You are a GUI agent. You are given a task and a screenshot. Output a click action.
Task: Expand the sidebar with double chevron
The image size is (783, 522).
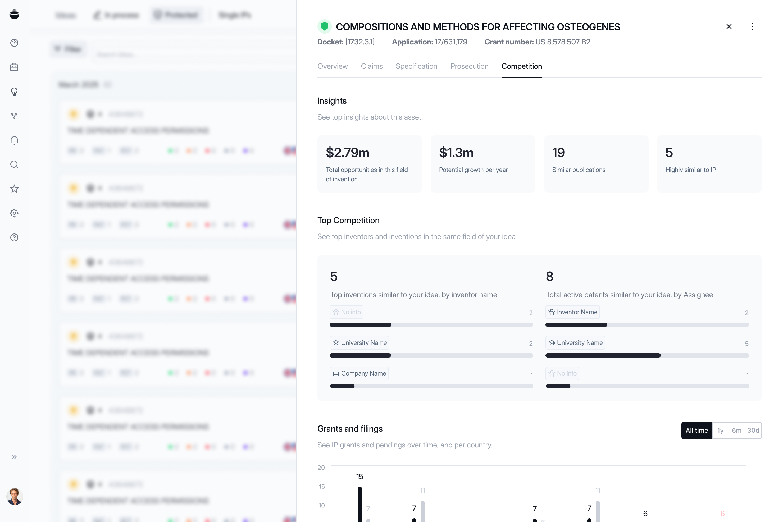click(x=14, y=457)
